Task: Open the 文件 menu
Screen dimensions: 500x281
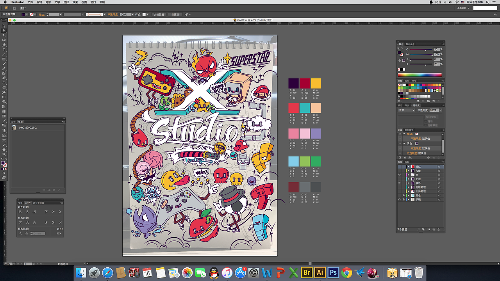Action: pyautogui.click(x=30, y=2)
